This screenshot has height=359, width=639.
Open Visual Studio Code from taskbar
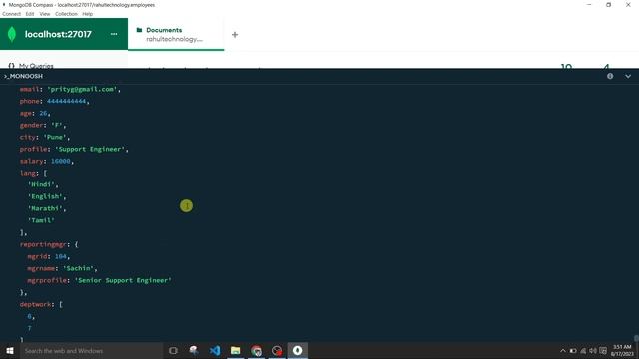(x=215, y=350)
